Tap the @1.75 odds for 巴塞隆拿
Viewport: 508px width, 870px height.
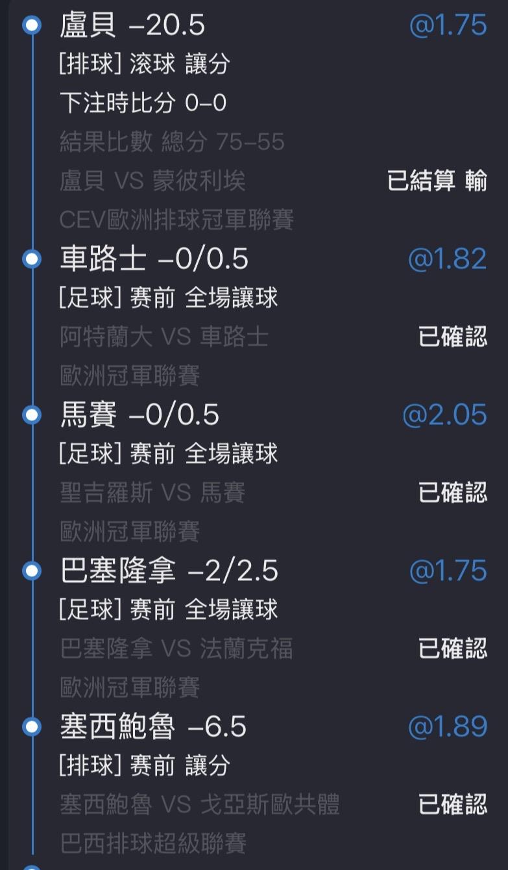(448, 570)
